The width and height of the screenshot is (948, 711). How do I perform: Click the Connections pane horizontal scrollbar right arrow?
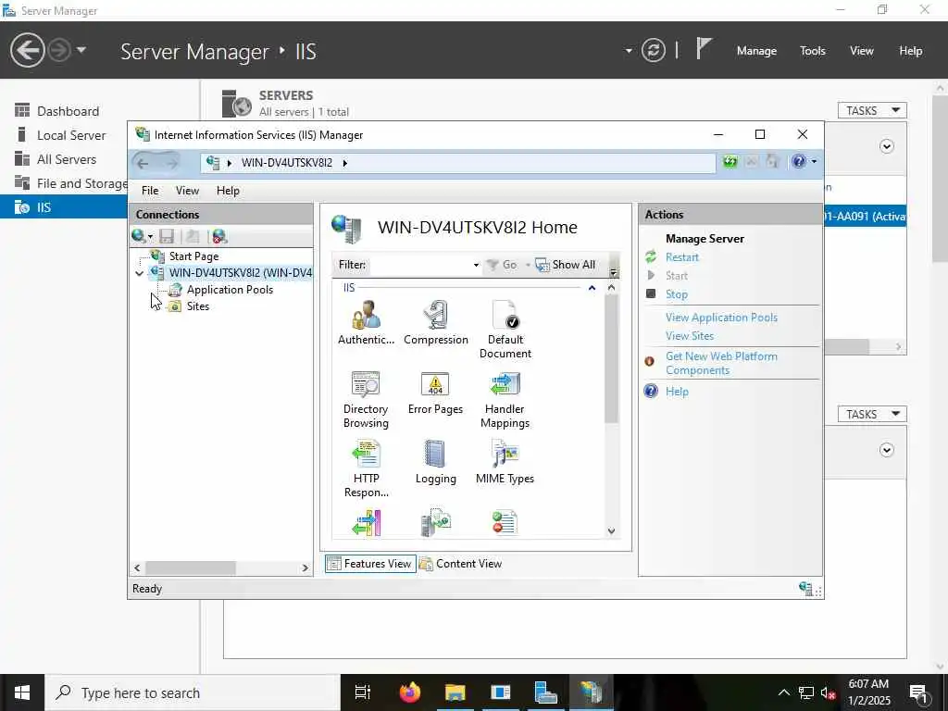305,568
